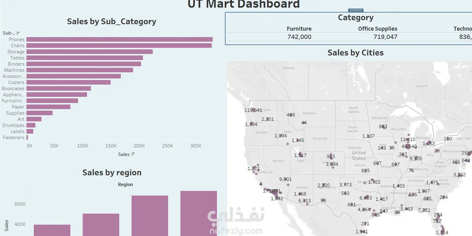Image resolution: width=472 pixels, height=236 pixels.
Task: Click the Sub-.. field header dropdown
Action: (x=9, y=33)
